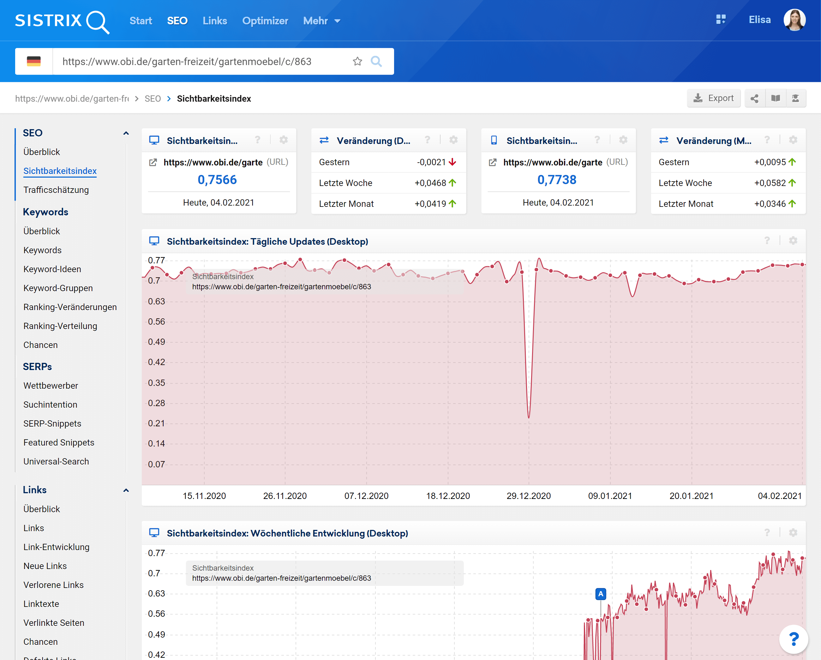The width and height of the screenshot is (821, 660).
Task: Open settings gear of Tägliche Updates chart
Action: tap(793, 241)
